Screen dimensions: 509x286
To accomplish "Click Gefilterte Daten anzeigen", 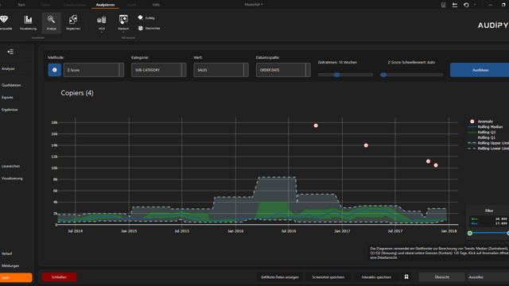I will click(x=280, y=277).
